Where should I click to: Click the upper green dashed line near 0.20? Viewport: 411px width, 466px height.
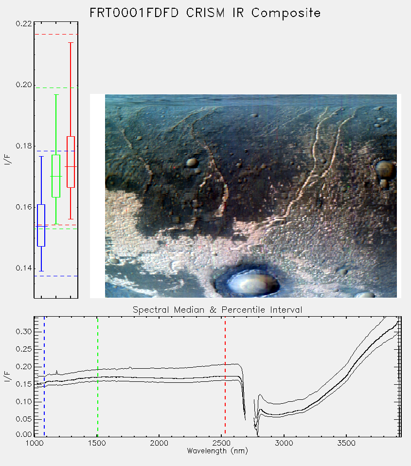56,88
